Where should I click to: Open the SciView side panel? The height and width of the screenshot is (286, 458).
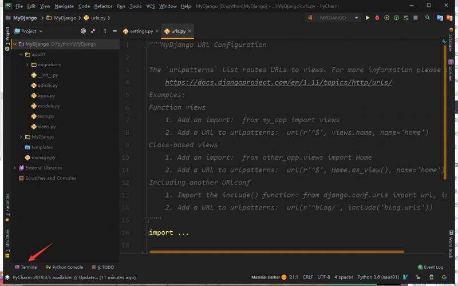451,70
